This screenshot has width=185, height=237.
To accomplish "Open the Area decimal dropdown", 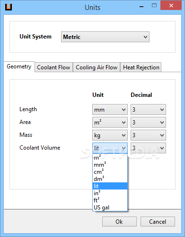I will (x=148, y=122).
